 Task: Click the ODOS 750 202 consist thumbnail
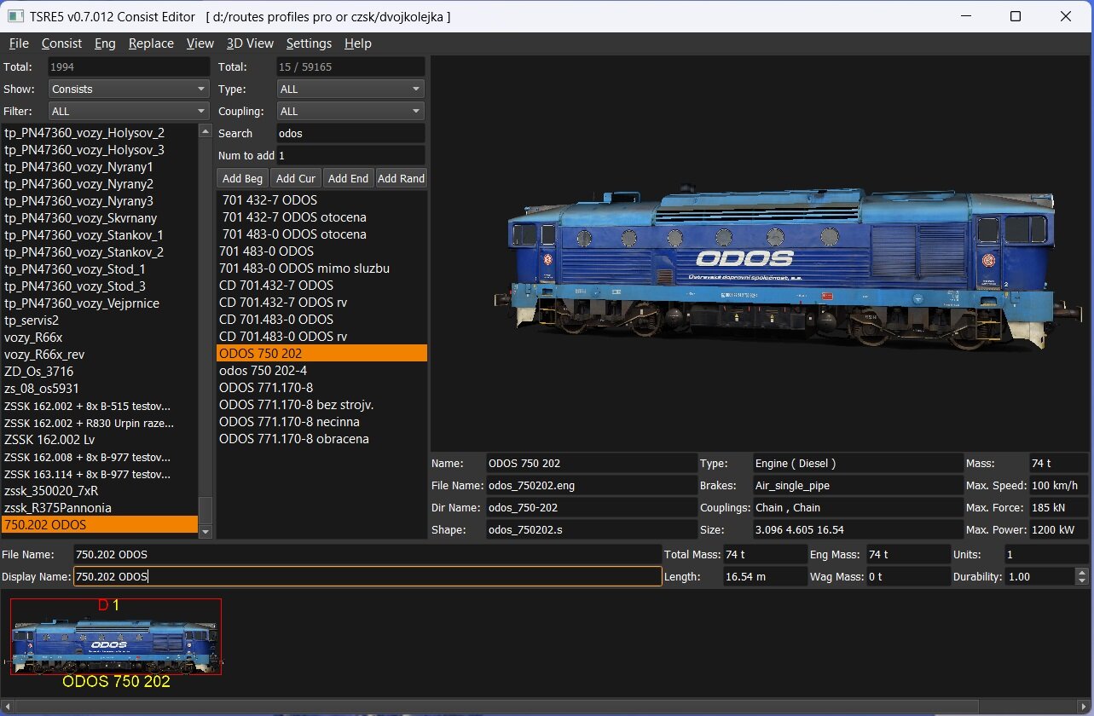point(116,638)
